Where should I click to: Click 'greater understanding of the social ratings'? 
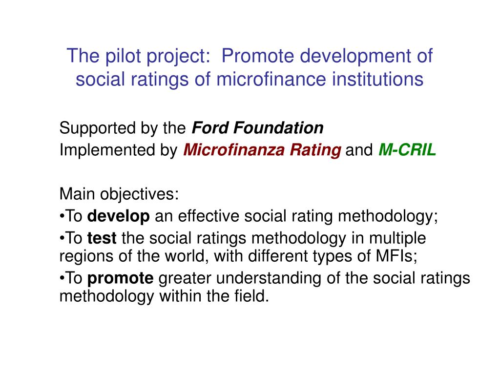pyautogui.click(x=314, y=278)
